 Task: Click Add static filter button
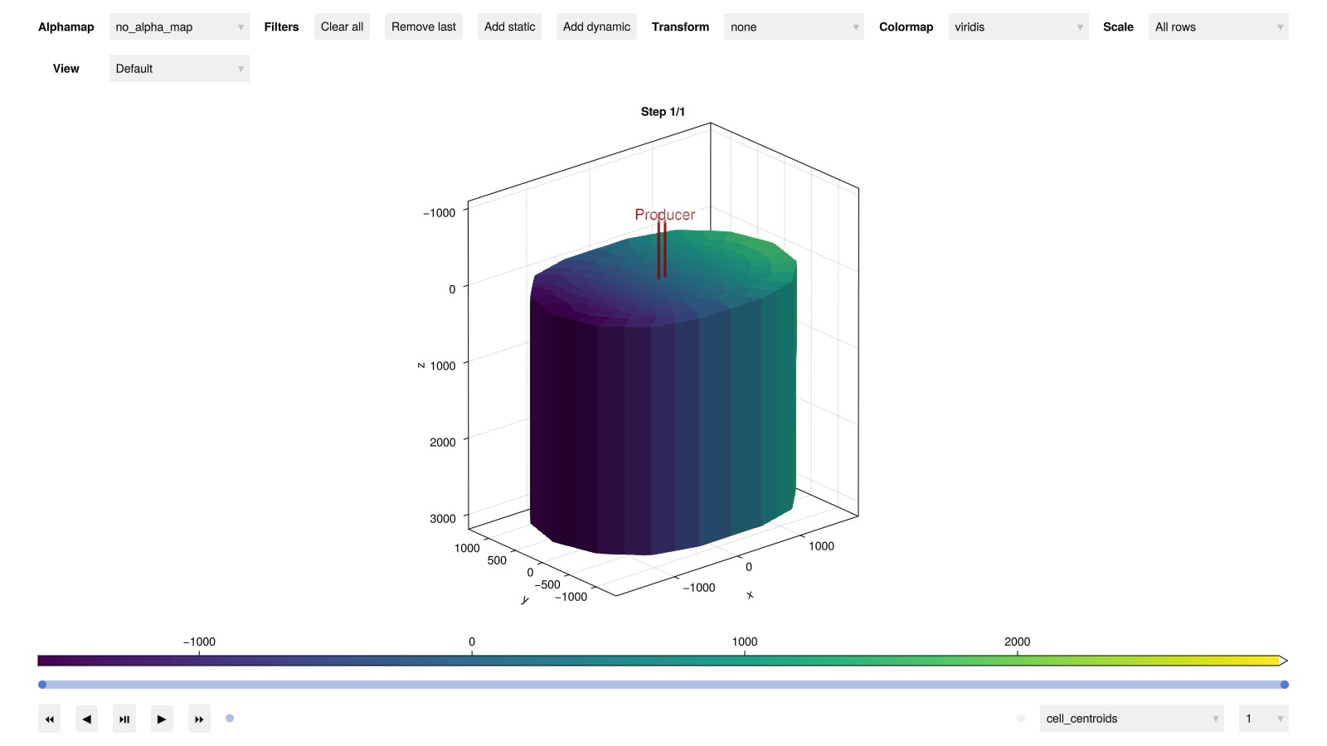509,27
